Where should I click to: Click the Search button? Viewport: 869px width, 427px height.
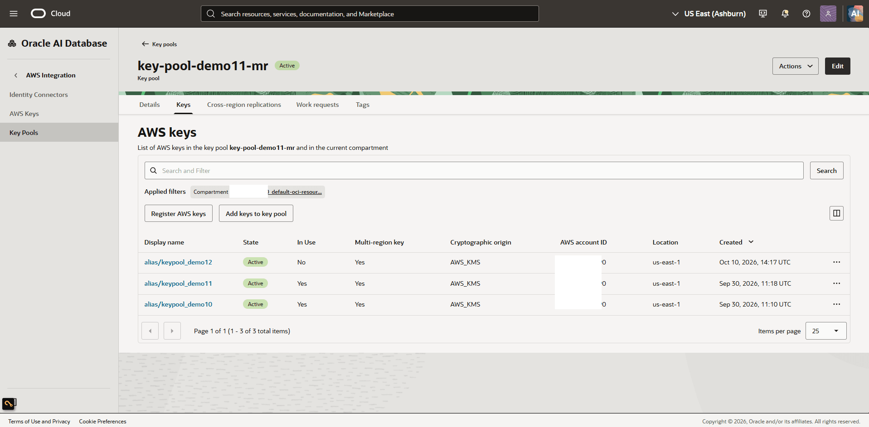pos(826,171)
